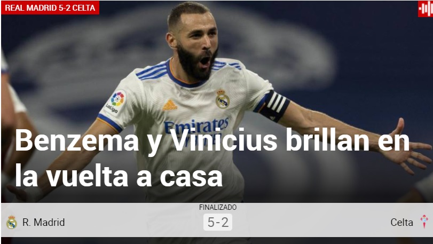Select the 'la vuelta a casa' headline line
433x244 pixels.
pos(119,176)
